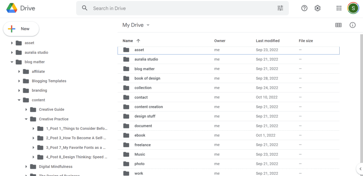Screen dimensions: 363x176
Task: Open search filter options icon
Action: click(280, 8)
